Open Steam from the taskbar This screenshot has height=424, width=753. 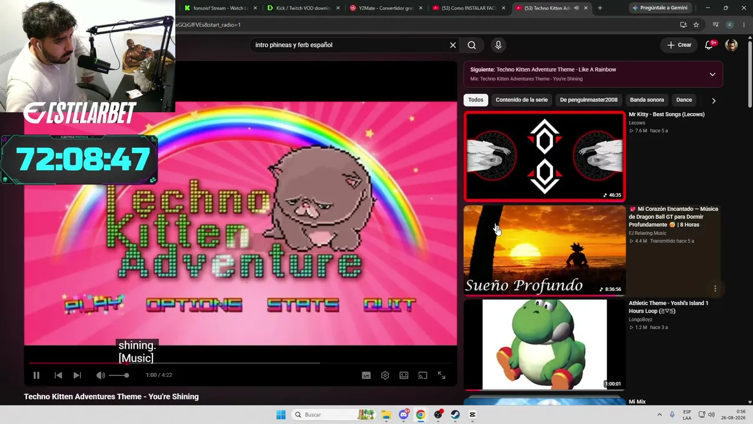tap(455, 415)
